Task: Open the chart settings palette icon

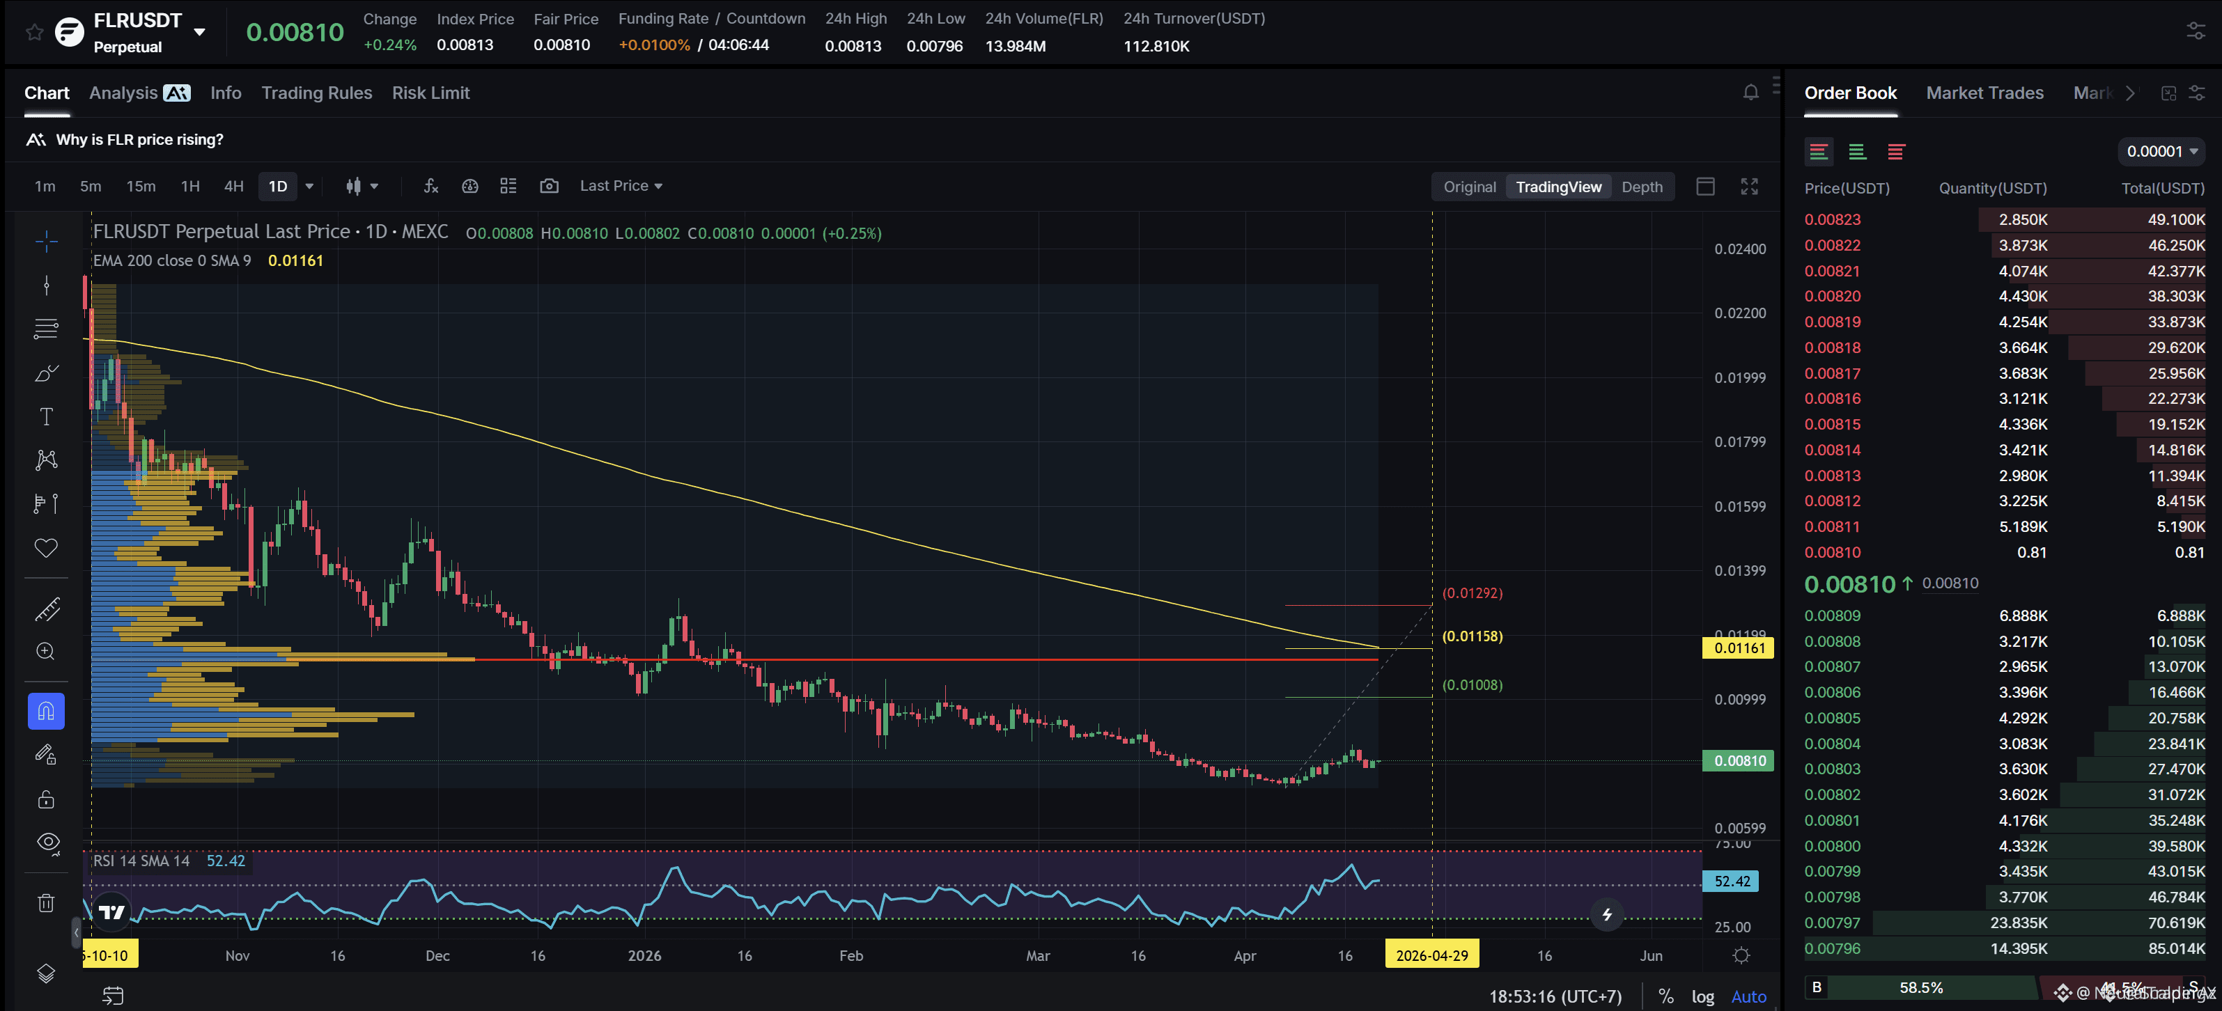Action: click(469, 186)
